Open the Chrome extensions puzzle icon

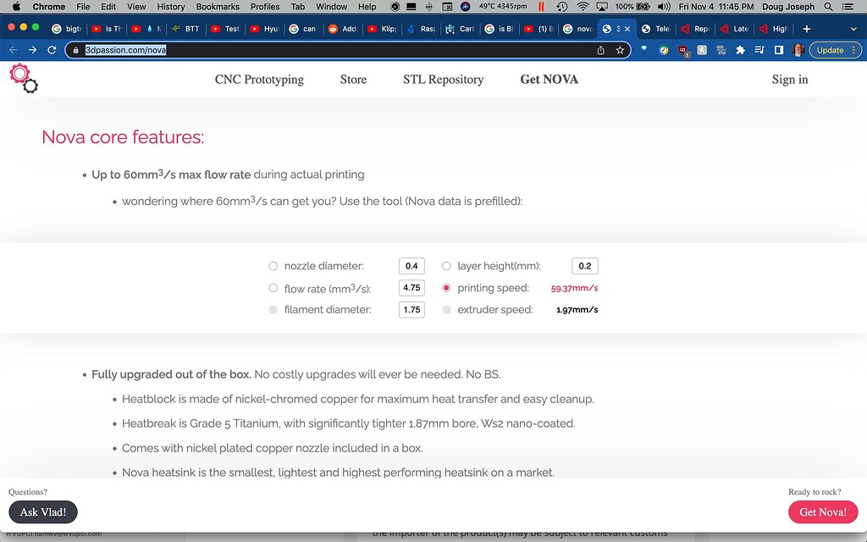coord(741,50)
